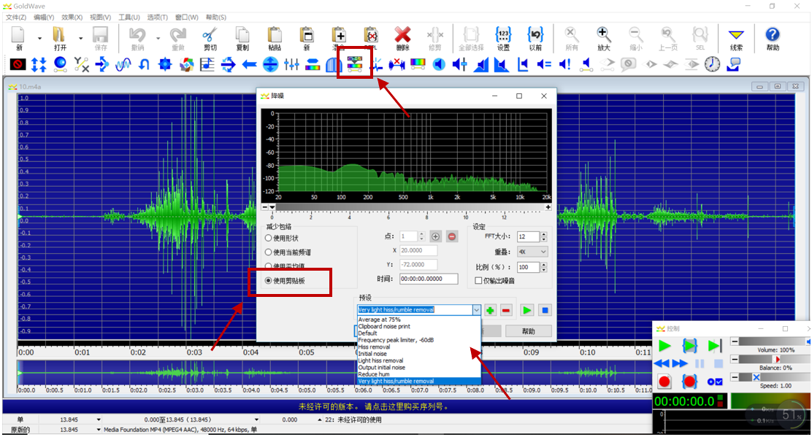Open the 工具(U) menu
This screenshot has height=437, width=812.
click(x=129, y=17)
